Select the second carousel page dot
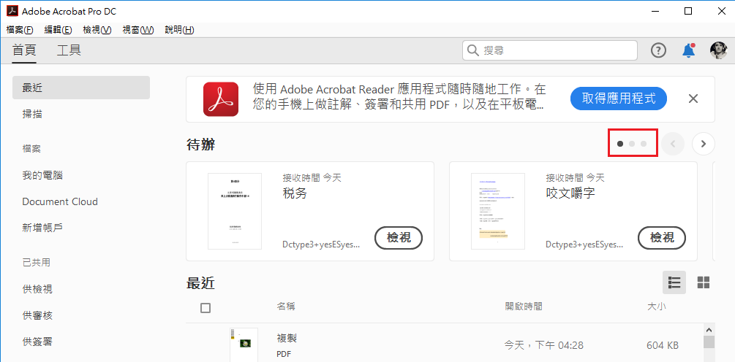735x362 pixels. tap(632, 144)
